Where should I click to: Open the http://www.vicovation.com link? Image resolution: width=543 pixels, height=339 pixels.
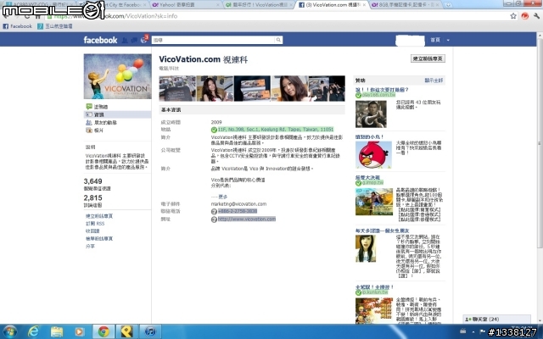[247, 220]
